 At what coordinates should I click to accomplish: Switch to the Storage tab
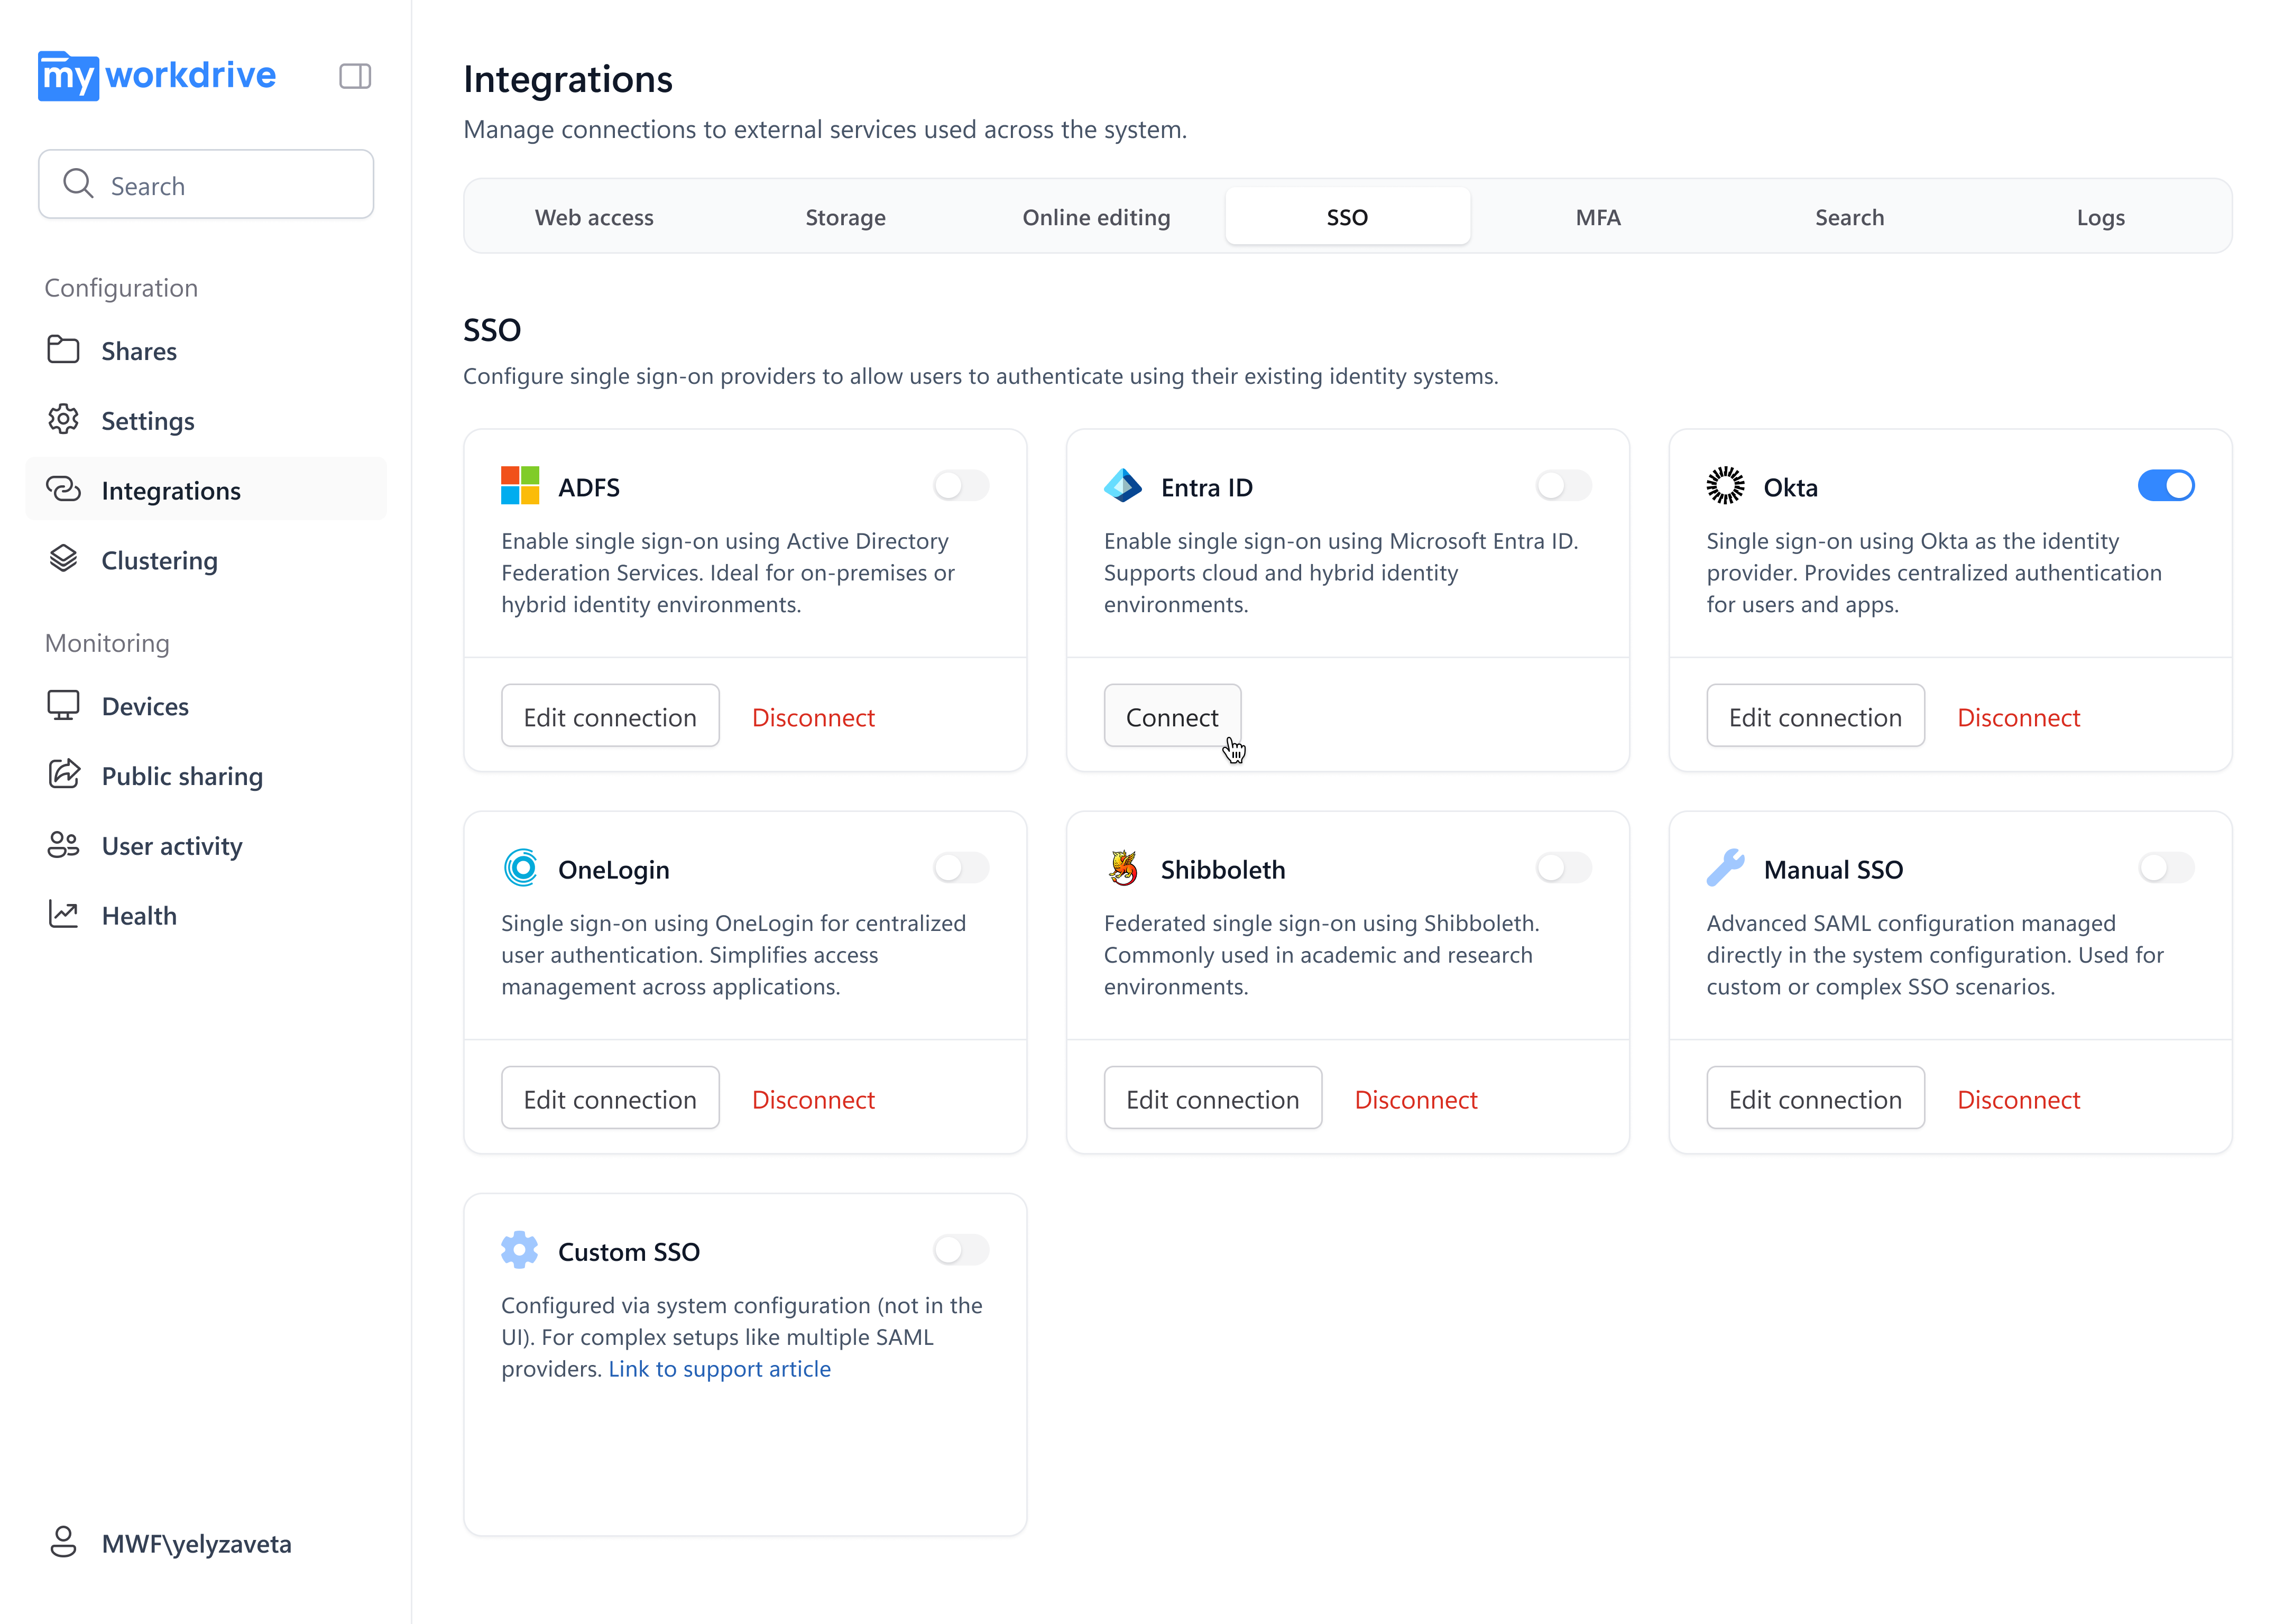[845, 217]
